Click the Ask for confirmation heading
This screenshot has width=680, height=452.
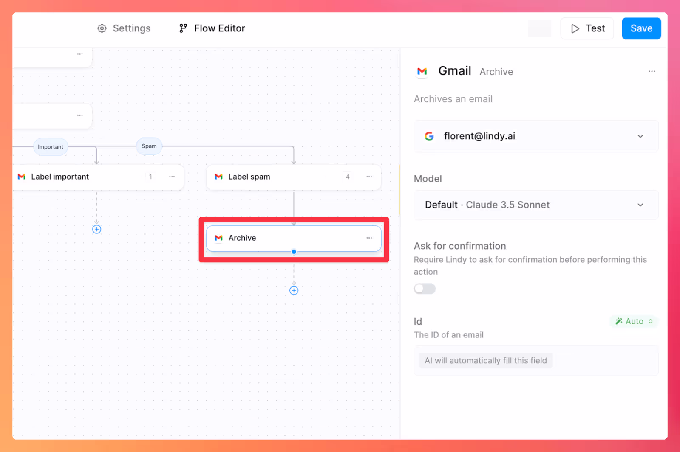[460, 246]
